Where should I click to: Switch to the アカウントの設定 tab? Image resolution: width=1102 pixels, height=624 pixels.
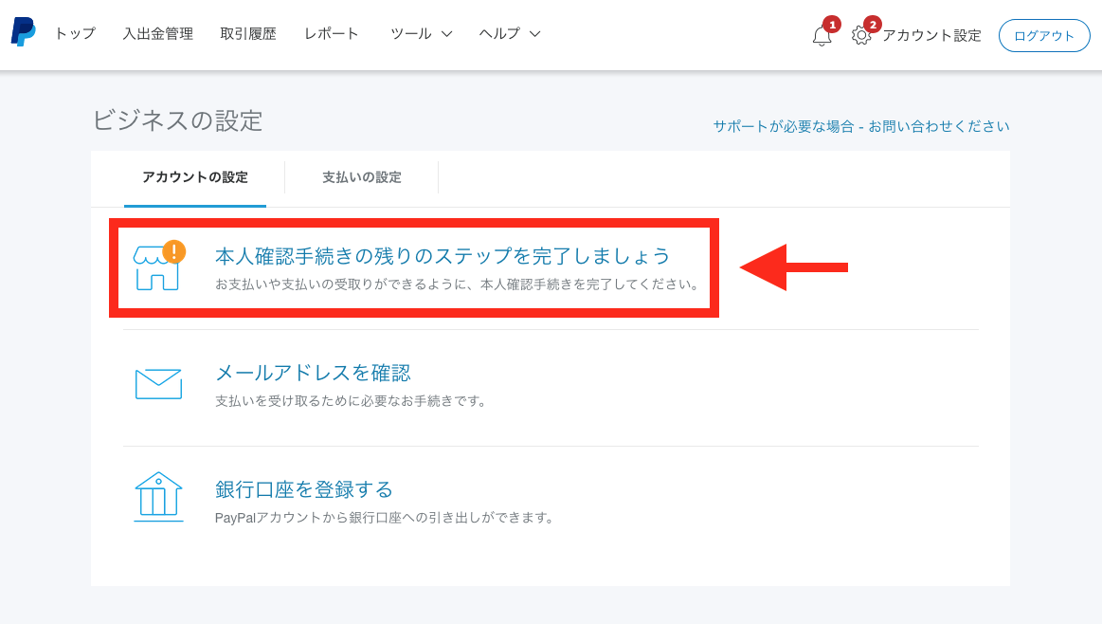[x=195, y=177]
